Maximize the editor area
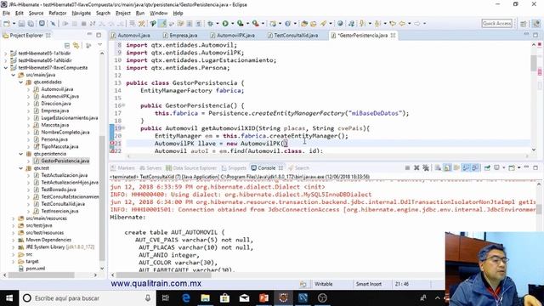The width and height of the screenshot is (544, 306). [x=535, y=35]
